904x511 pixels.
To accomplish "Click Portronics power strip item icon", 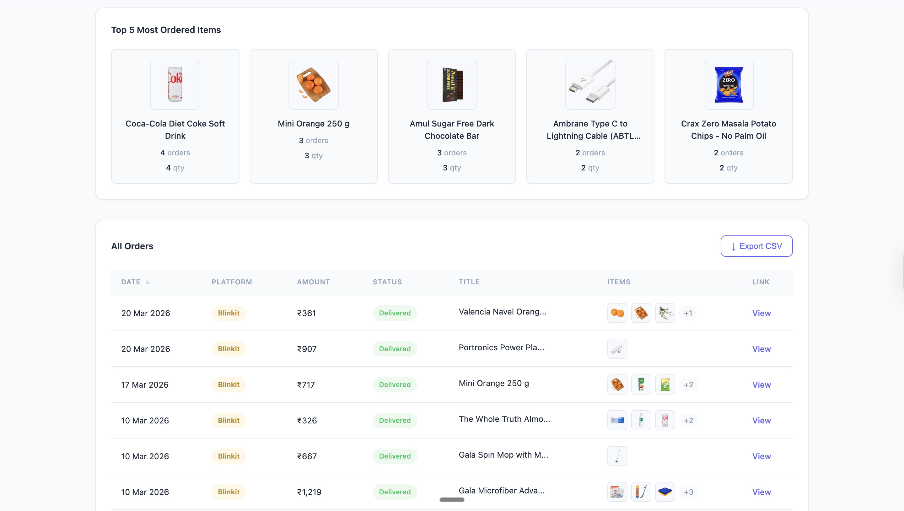I will 617,349.
